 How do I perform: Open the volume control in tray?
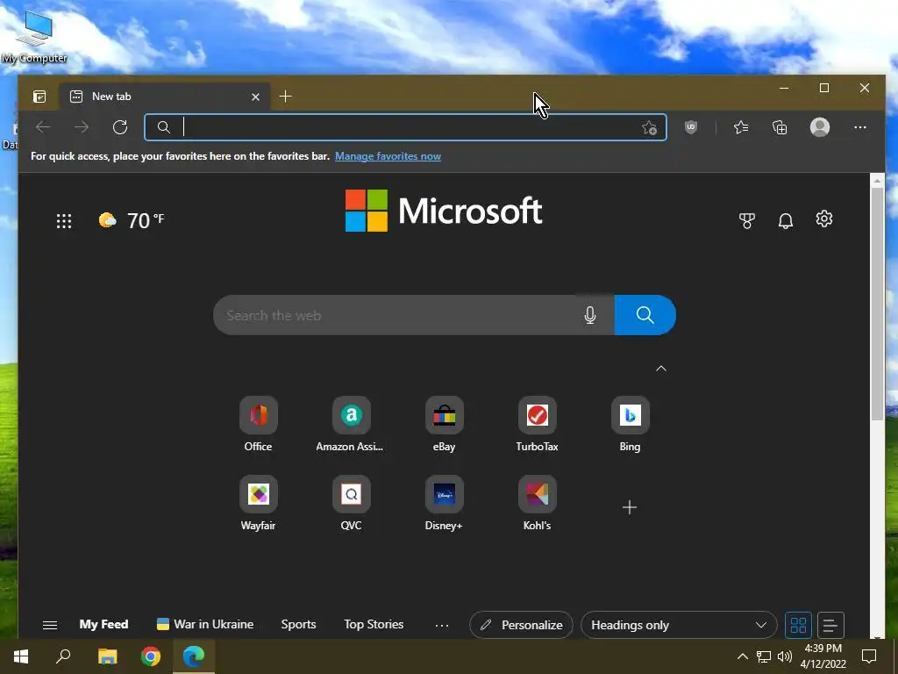point(785,656)
